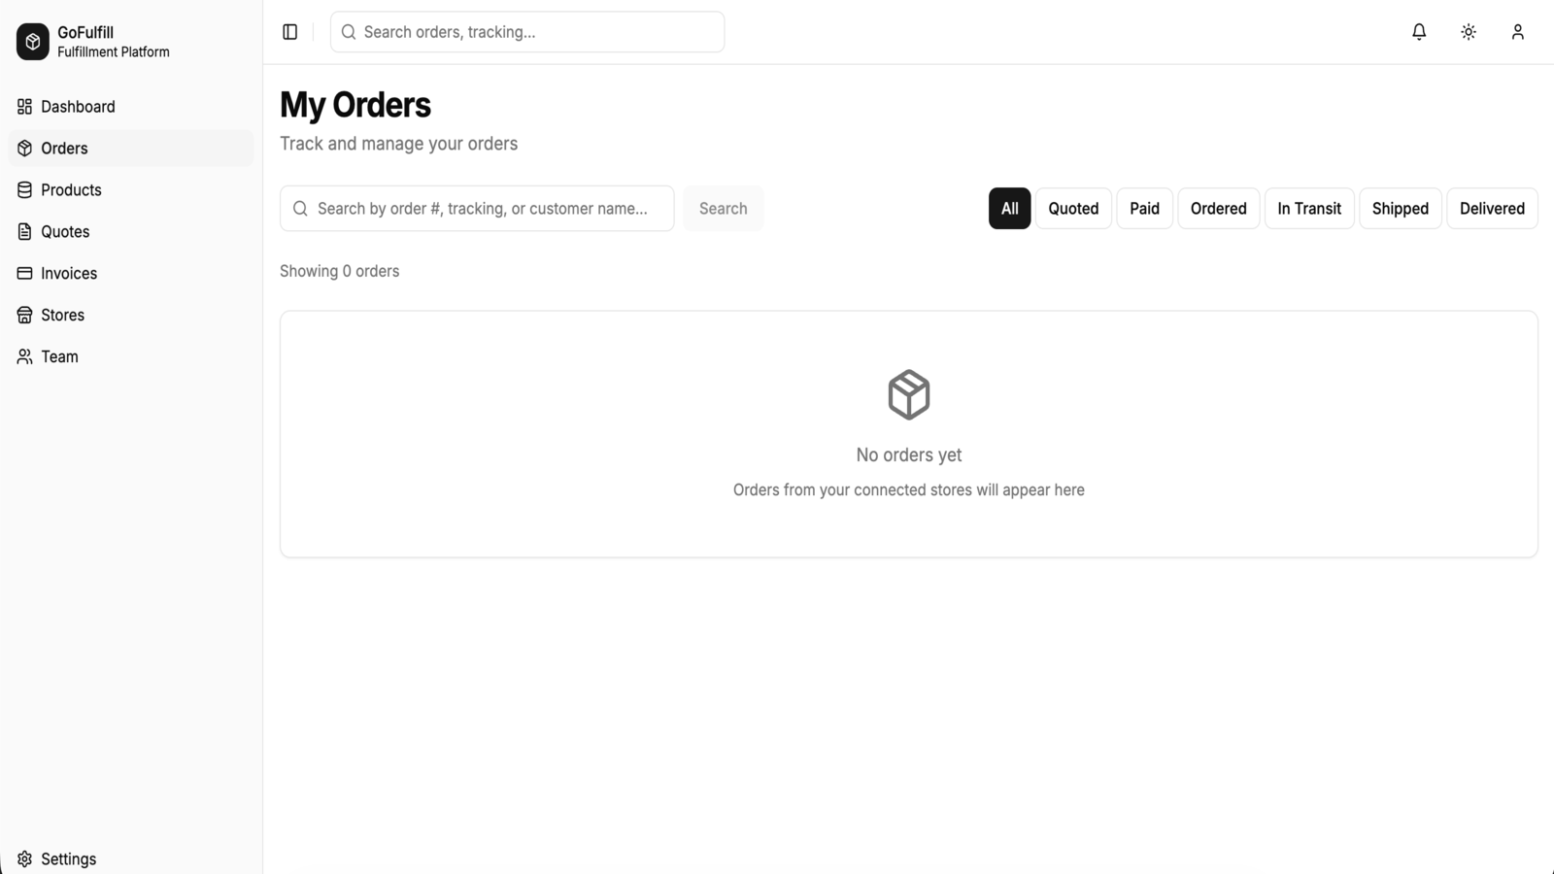
Task: Open notifications bell icon
Action: coord(1419,32)
